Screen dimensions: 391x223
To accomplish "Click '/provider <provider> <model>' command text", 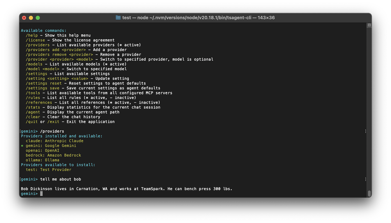I will [59, 59].
